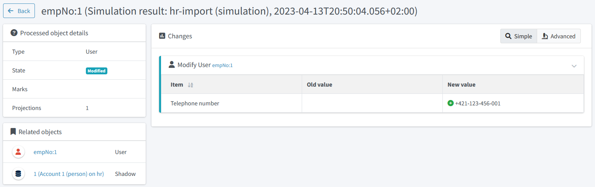Click the Telephone number item cell
This screenshot has height=187, width=595.
coord(195,103)
